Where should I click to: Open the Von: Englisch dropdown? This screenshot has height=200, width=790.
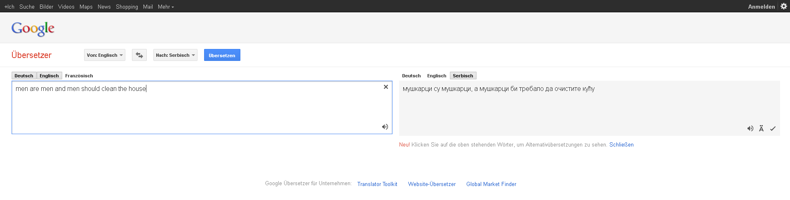tap(105, 55)
